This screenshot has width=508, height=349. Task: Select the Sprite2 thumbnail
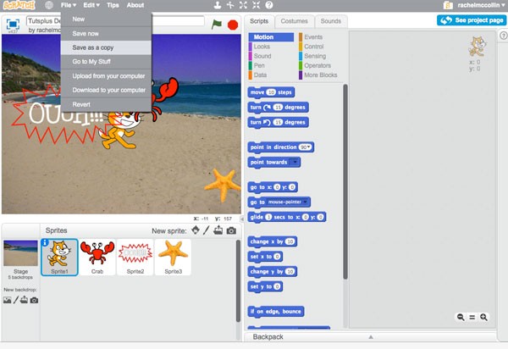click(x=135, y=258)
